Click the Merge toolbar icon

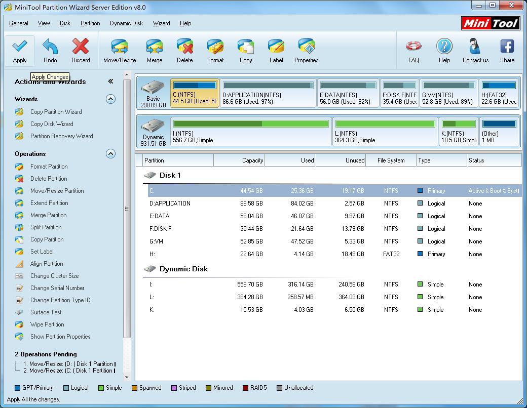click(x=155, y=47)
